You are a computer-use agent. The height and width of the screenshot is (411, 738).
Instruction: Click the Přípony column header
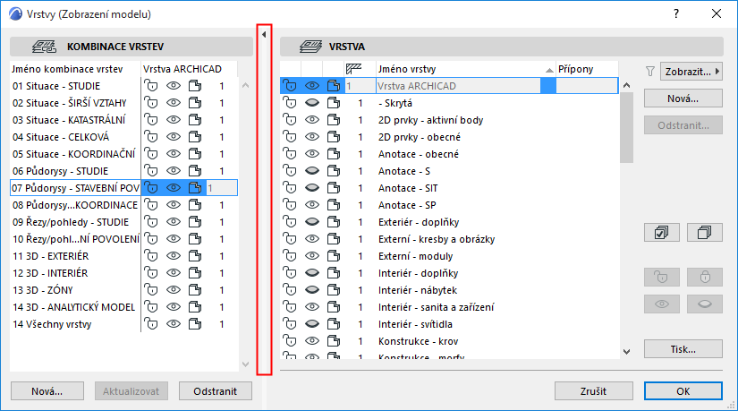tap(587, 69)
